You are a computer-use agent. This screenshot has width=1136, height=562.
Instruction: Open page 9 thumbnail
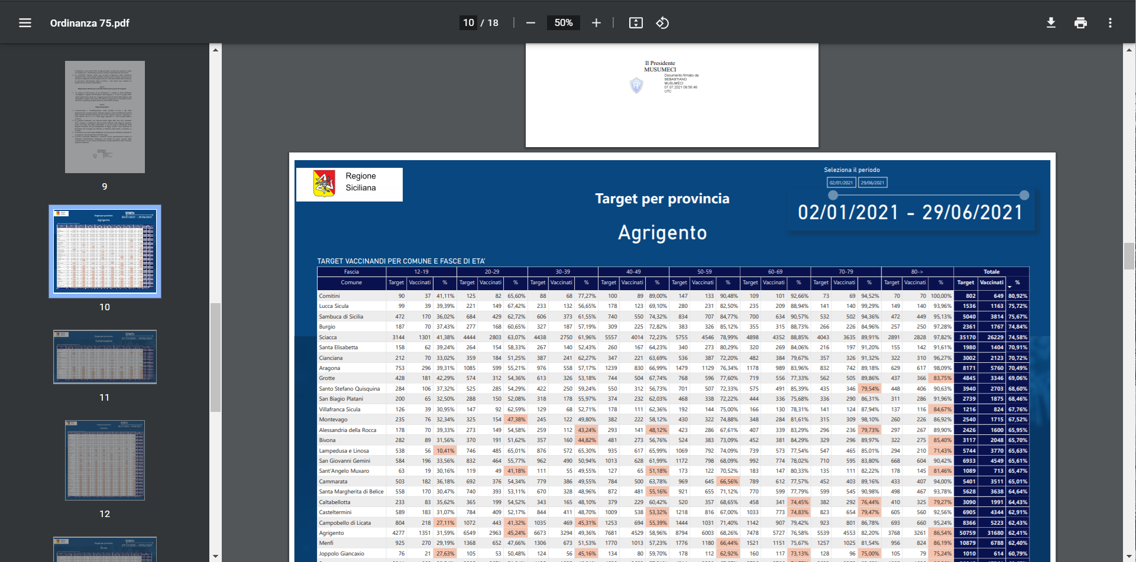(105, 117)
